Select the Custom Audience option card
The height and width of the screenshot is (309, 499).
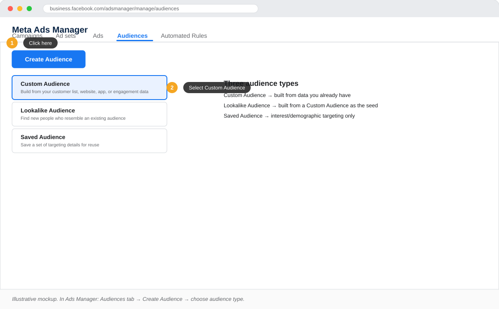pos(89,87)
